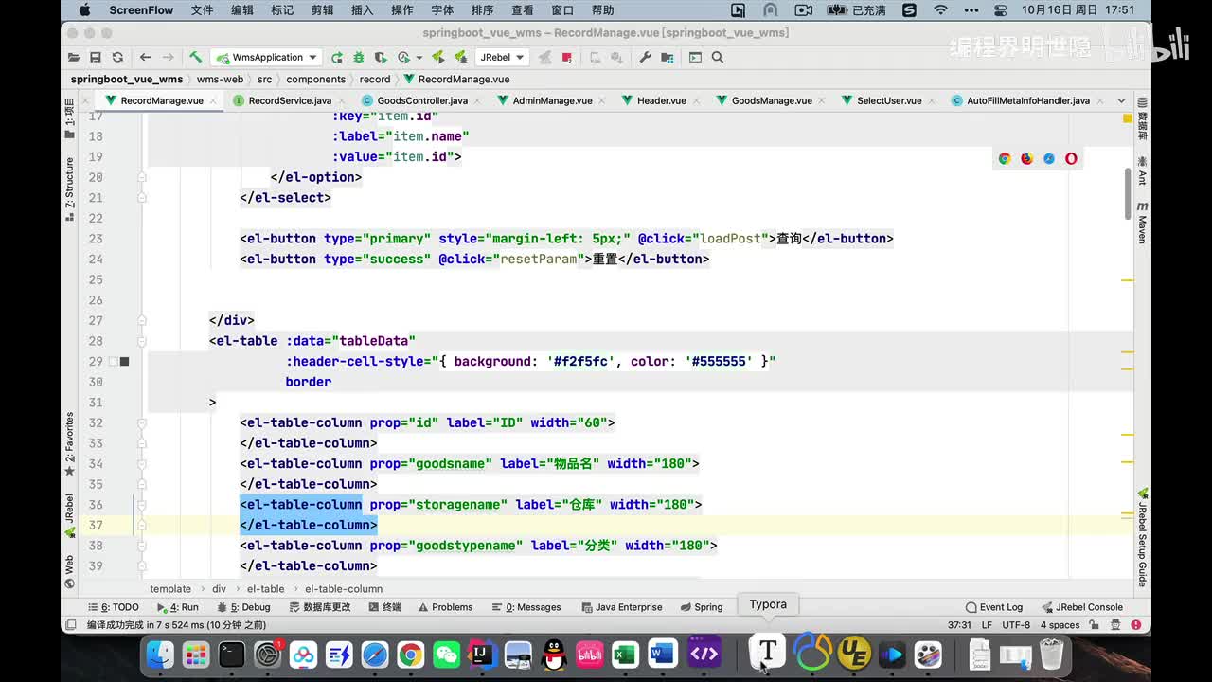1212x682 pixels.
Task: Open QQ penguin app from the Dock
Action: pos(554,654)
